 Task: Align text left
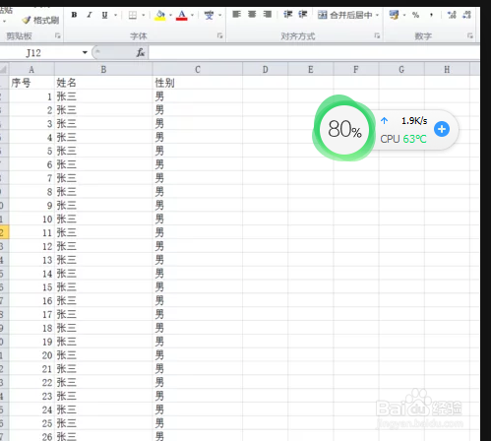(x=236, y=14)
